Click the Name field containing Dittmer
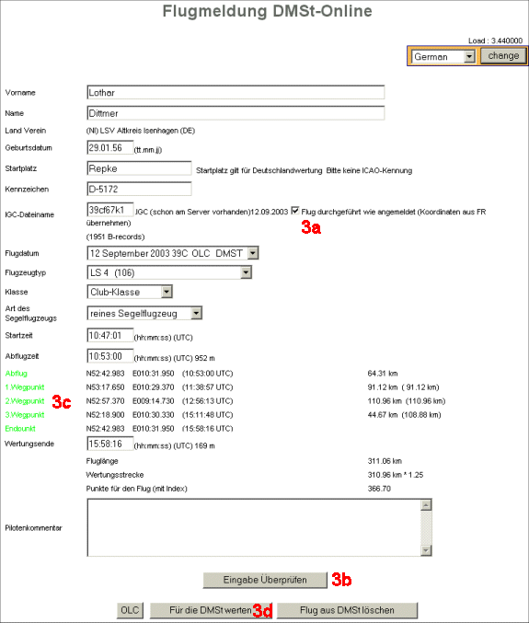The height and width of the screenshot is (623, 529). tap(236, 113)
